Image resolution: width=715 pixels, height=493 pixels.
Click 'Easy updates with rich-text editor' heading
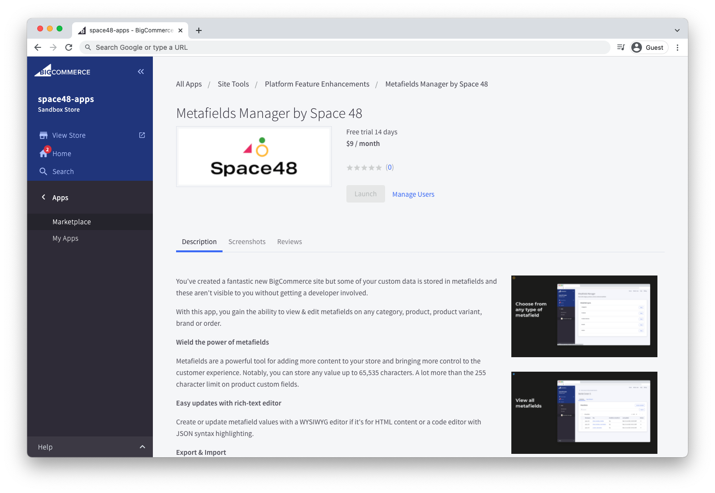point(229,403)
